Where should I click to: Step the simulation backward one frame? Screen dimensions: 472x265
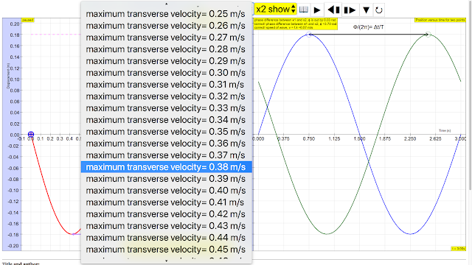[x=333, y=10]
